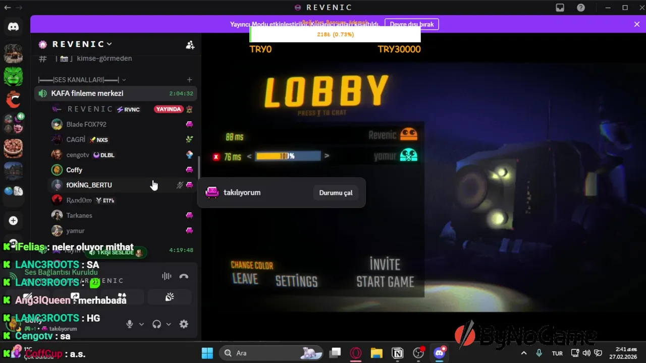
Task: Toggle camera in the voice panel
Action: tap(27, 297)
